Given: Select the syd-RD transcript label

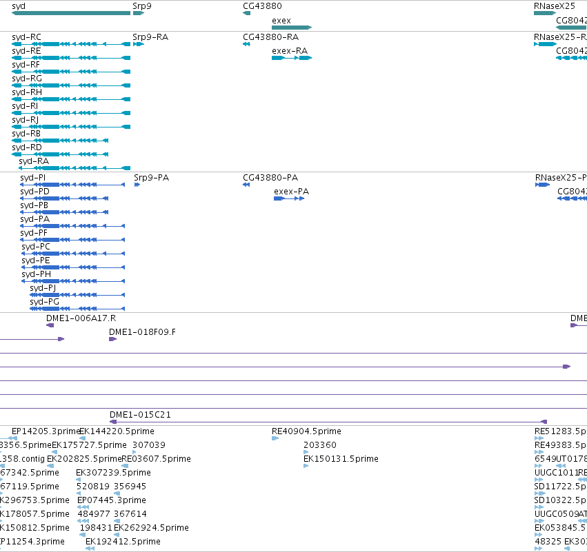Looking at the screenshot, I should (x=27, y=147).
